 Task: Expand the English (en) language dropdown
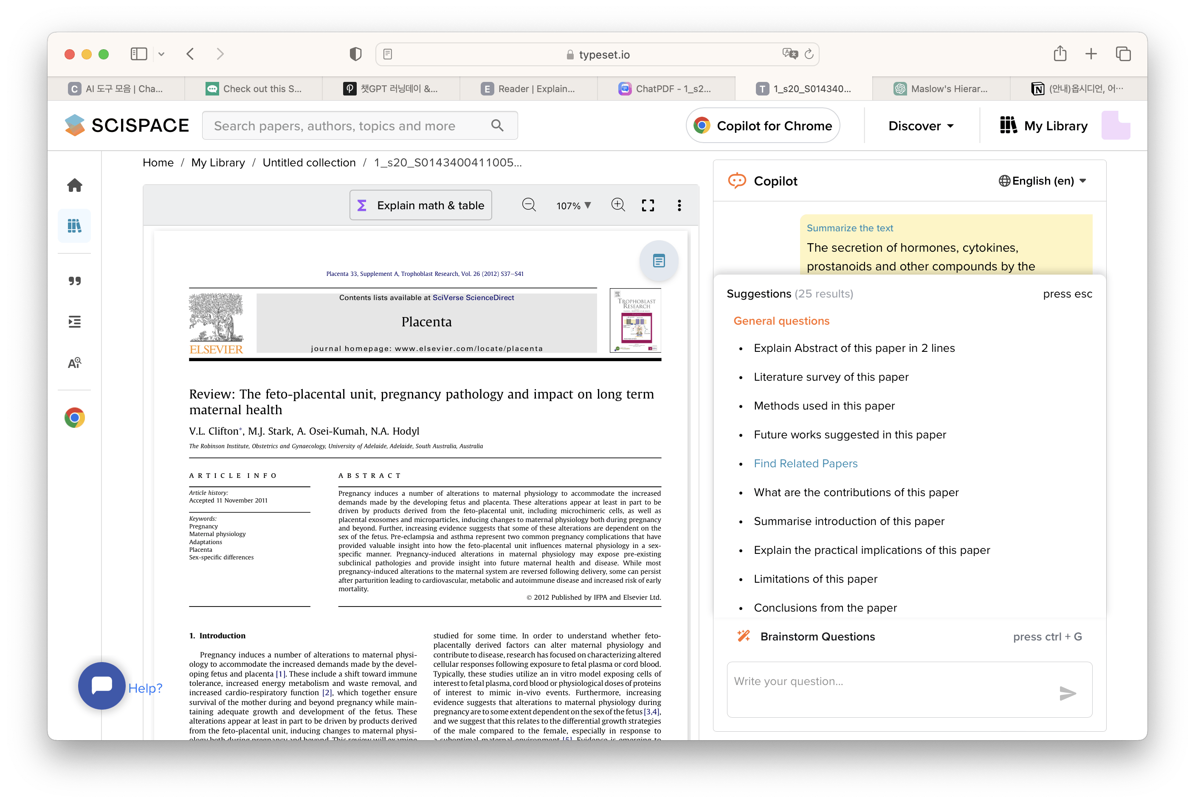[x=1042, y=181]
